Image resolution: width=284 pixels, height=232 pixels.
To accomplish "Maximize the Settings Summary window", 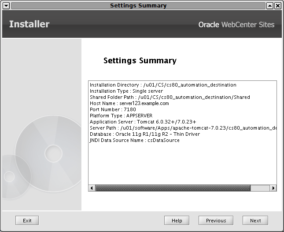I will (x=269, y=6).
